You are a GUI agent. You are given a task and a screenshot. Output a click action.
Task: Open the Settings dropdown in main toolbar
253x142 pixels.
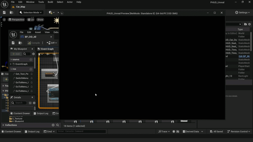click(242, 12)
